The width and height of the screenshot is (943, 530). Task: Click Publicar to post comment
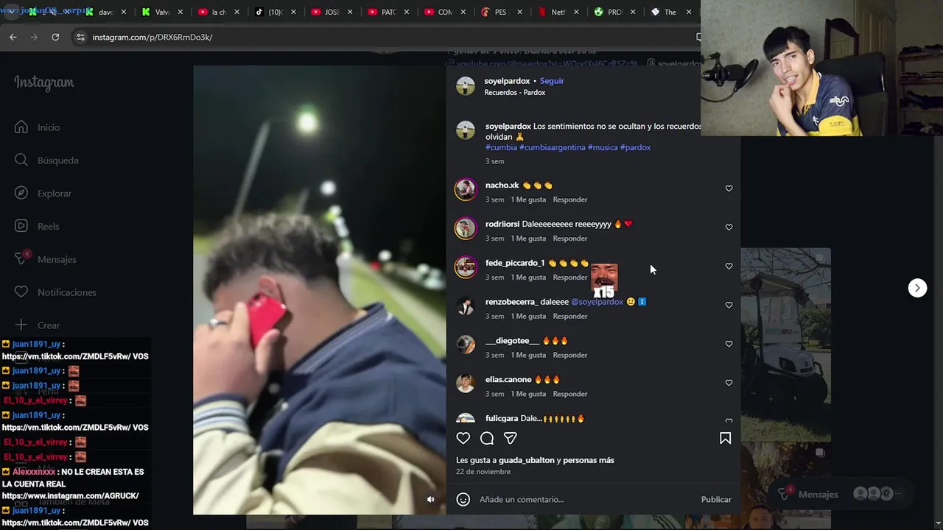click(716, 500)
